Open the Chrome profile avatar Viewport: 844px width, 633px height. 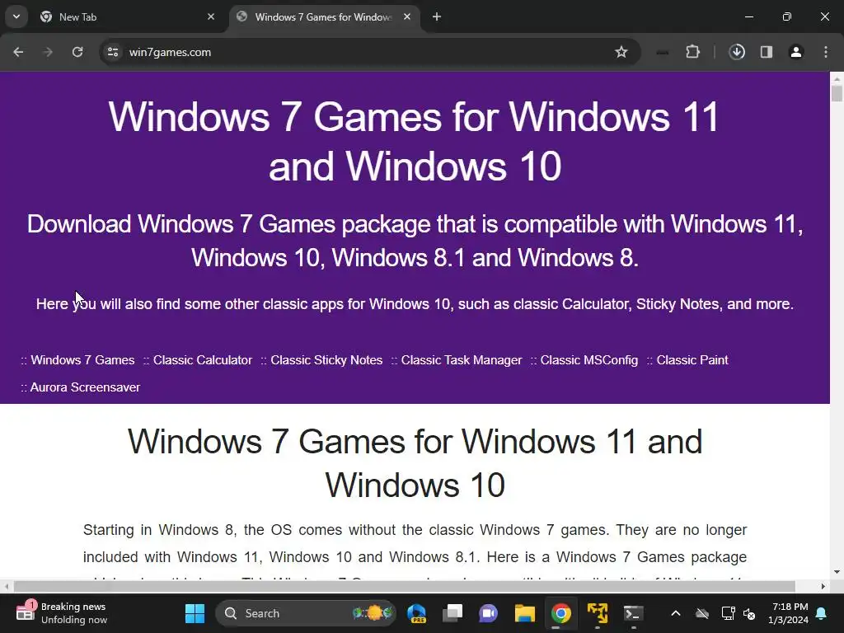(796, 52)
